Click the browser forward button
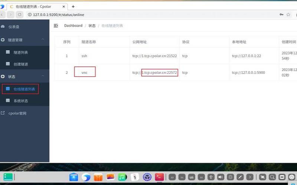Image resolution: width=297 pixels, height=185 pixels. click(11, 14)
